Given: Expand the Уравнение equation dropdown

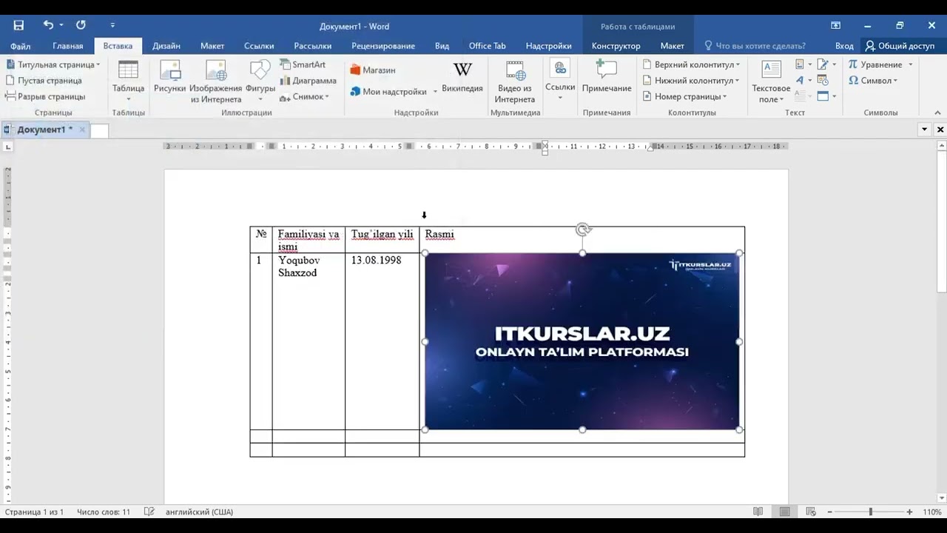Looking at the screenshot, I should coord(910,65).
